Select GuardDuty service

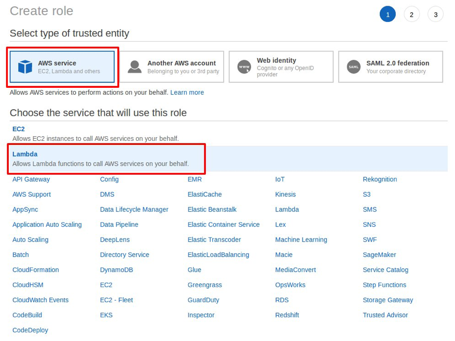point(203,300)
